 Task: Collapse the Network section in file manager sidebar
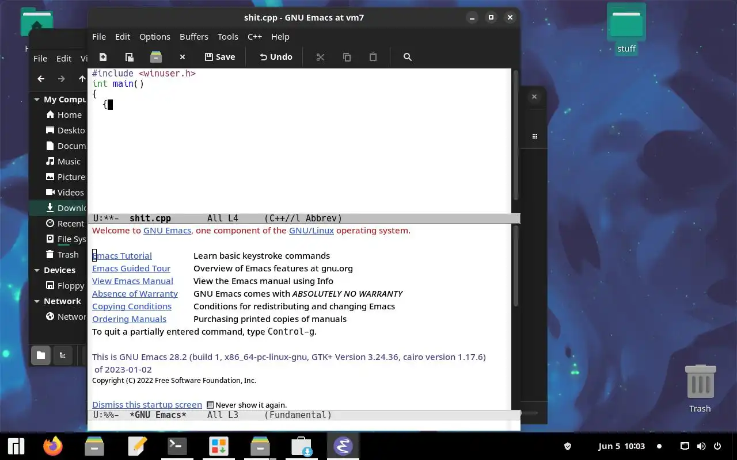pos(37,301)
